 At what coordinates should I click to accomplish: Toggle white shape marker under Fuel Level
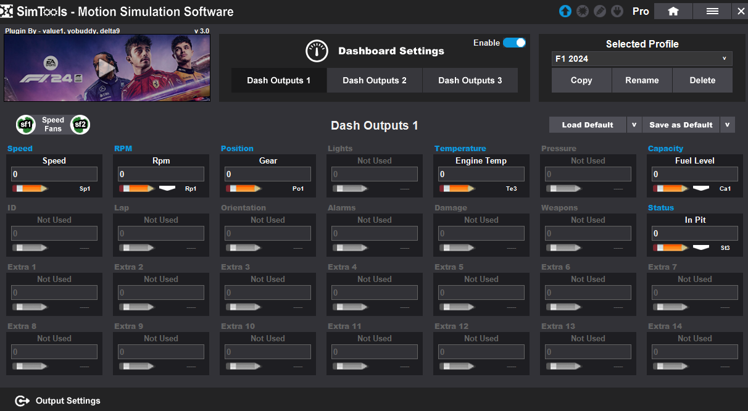coord(700,188)
